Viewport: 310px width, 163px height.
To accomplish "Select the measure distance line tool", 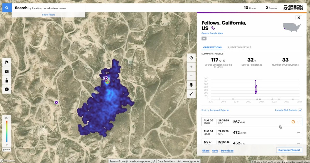I will pos(191,94).
